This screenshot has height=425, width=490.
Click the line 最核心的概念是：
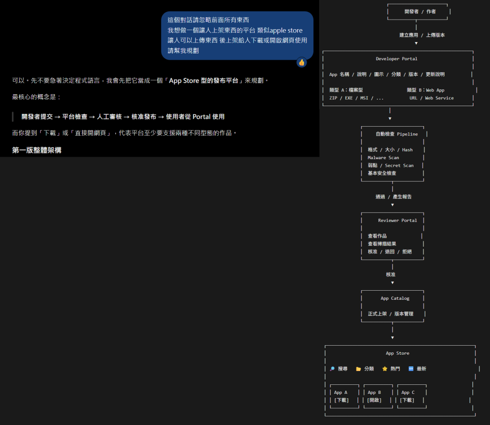pyautogui.click(x=36, y=97)
